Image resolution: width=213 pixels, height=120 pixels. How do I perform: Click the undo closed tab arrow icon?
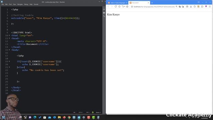[123, 7]
